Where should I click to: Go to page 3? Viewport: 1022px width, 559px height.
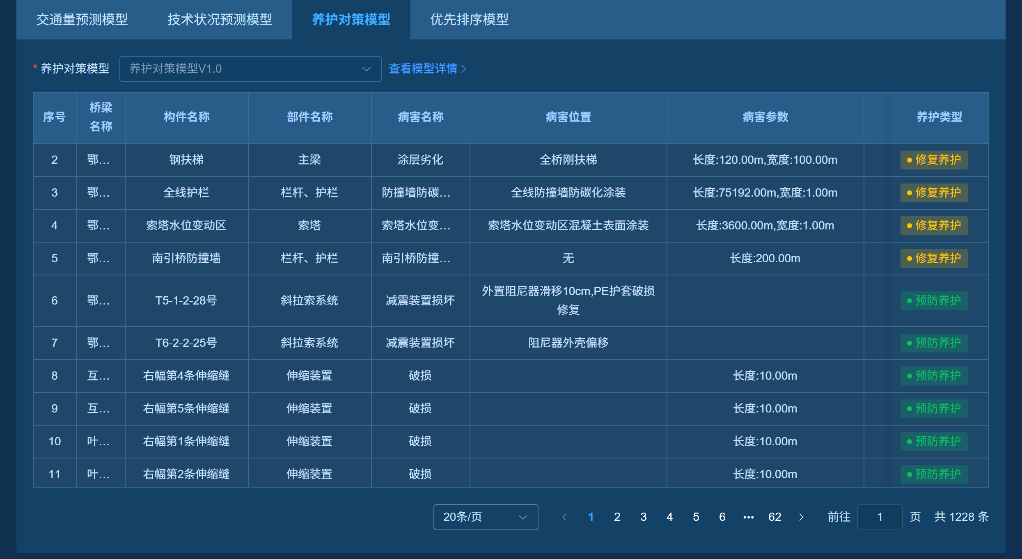pos(644,517)
